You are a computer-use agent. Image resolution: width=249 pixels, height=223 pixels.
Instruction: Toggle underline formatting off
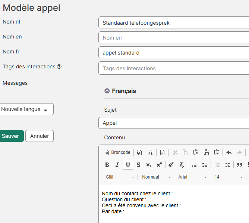(128, 165)
